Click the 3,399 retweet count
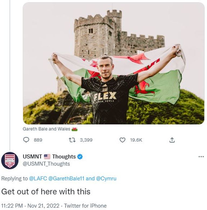The width and height of the screenshot is (207, 210). tap(86, 140)
